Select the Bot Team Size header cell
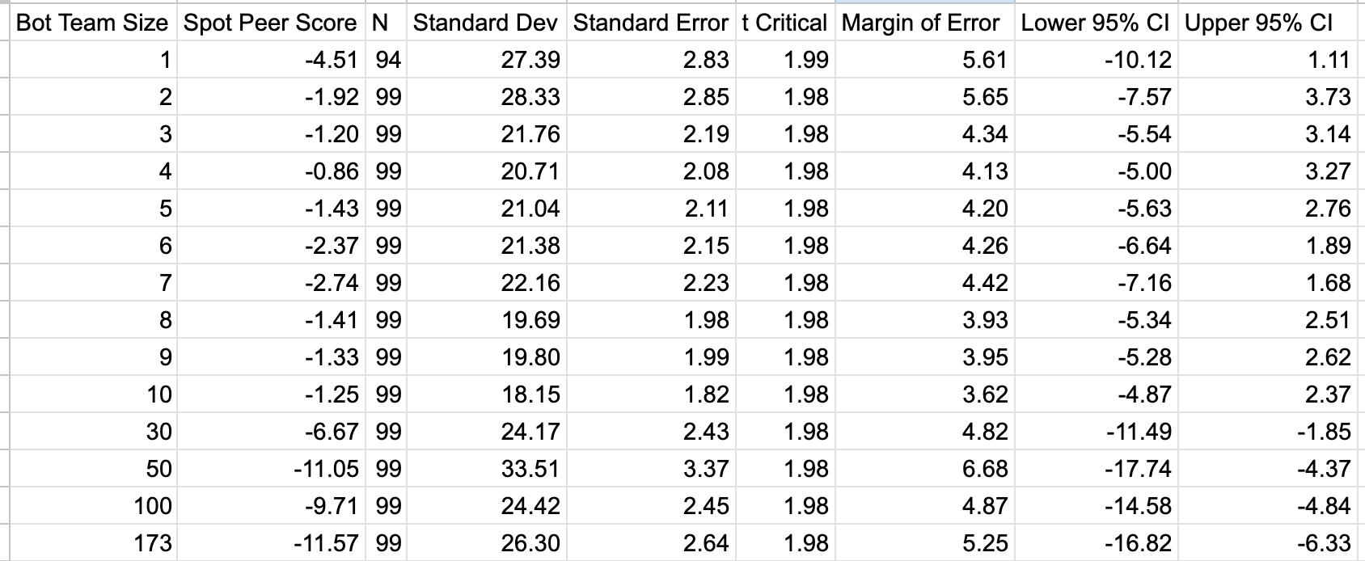 pos(94,23)
